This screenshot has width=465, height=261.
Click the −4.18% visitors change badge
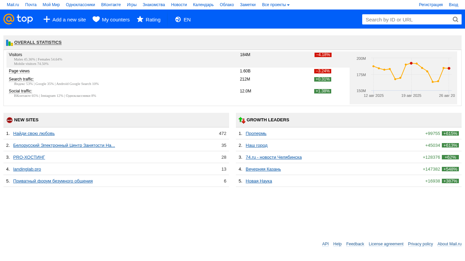pyautogui.click(x=323, y=55)
